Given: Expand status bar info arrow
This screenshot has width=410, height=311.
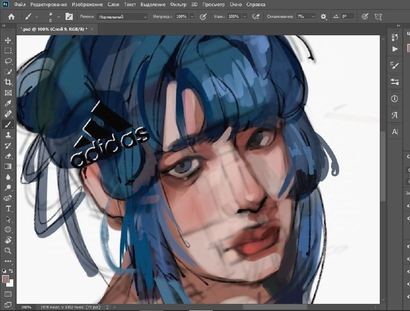Looking at the screenshot, I should click(108, 307).
